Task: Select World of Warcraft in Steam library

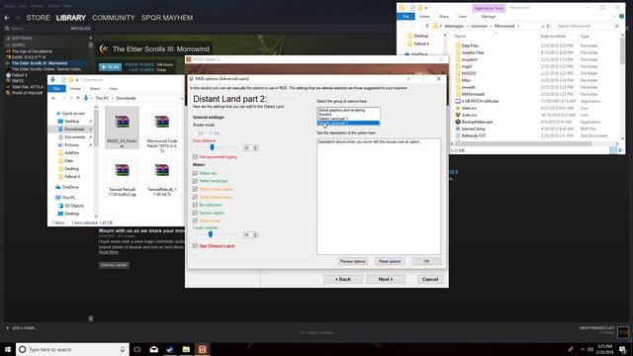Action: [27, 93]
